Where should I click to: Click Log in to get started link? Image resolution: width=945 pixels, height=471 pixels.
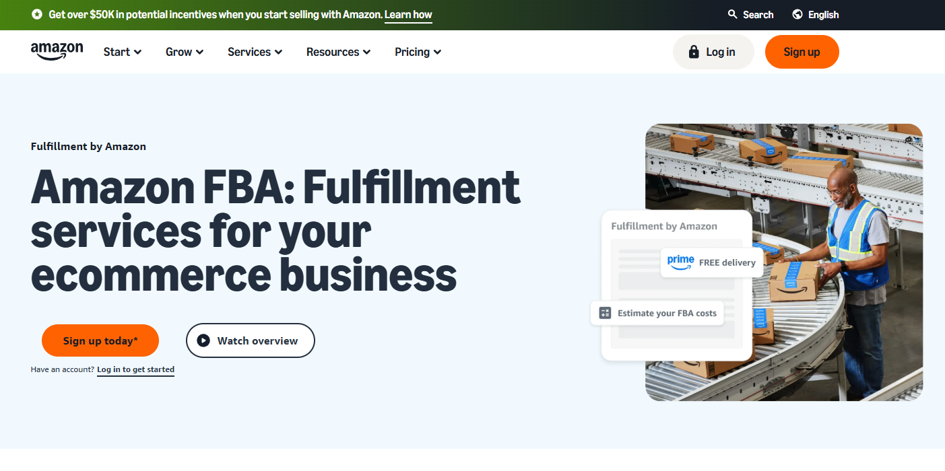(x=135, y=369)
